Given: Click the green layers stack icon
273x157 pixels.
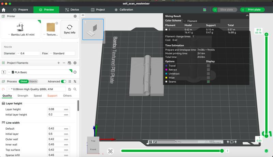Looking at the screenshot, I should 267,151.
